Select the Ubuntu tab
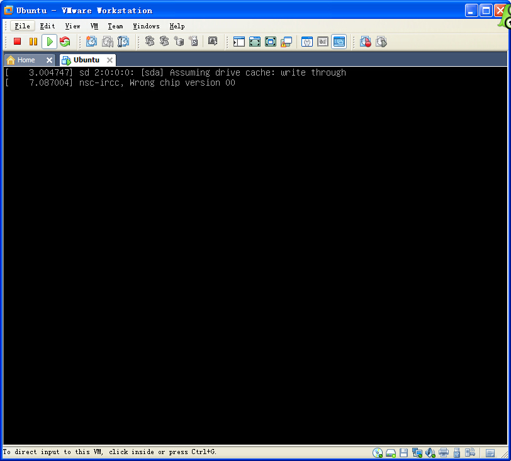511x461 pixels. click(86, 60)
